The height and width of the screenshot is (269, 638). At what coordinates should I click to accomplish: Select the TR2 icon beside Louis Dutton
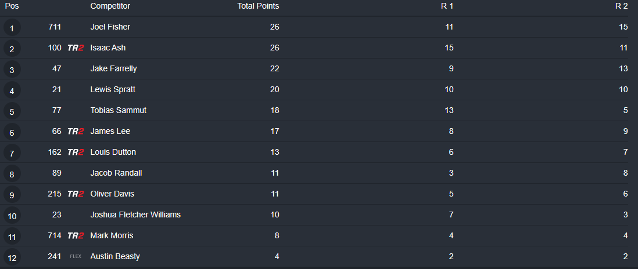pos(76,152)
